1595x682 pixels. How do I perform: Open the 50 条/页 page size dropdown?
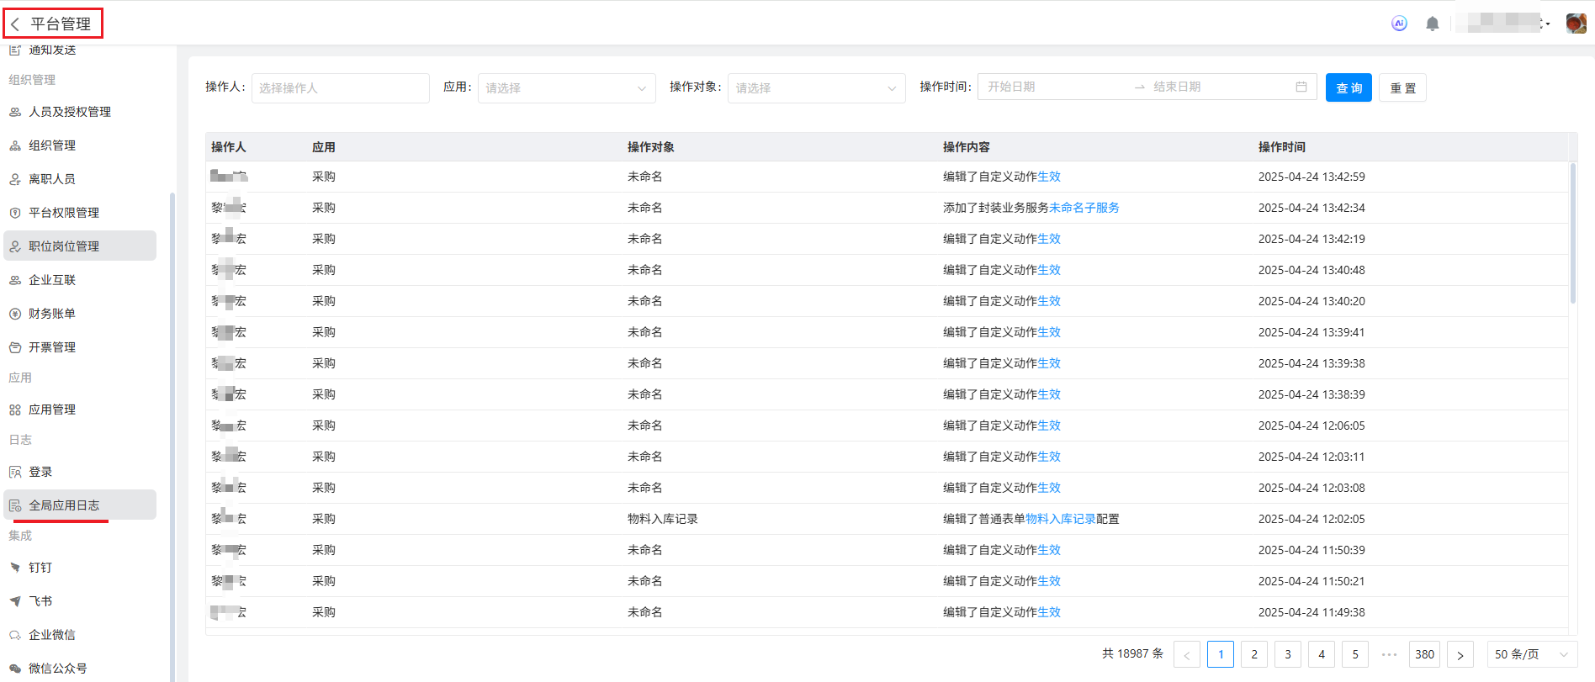[x=1531, y=654]
